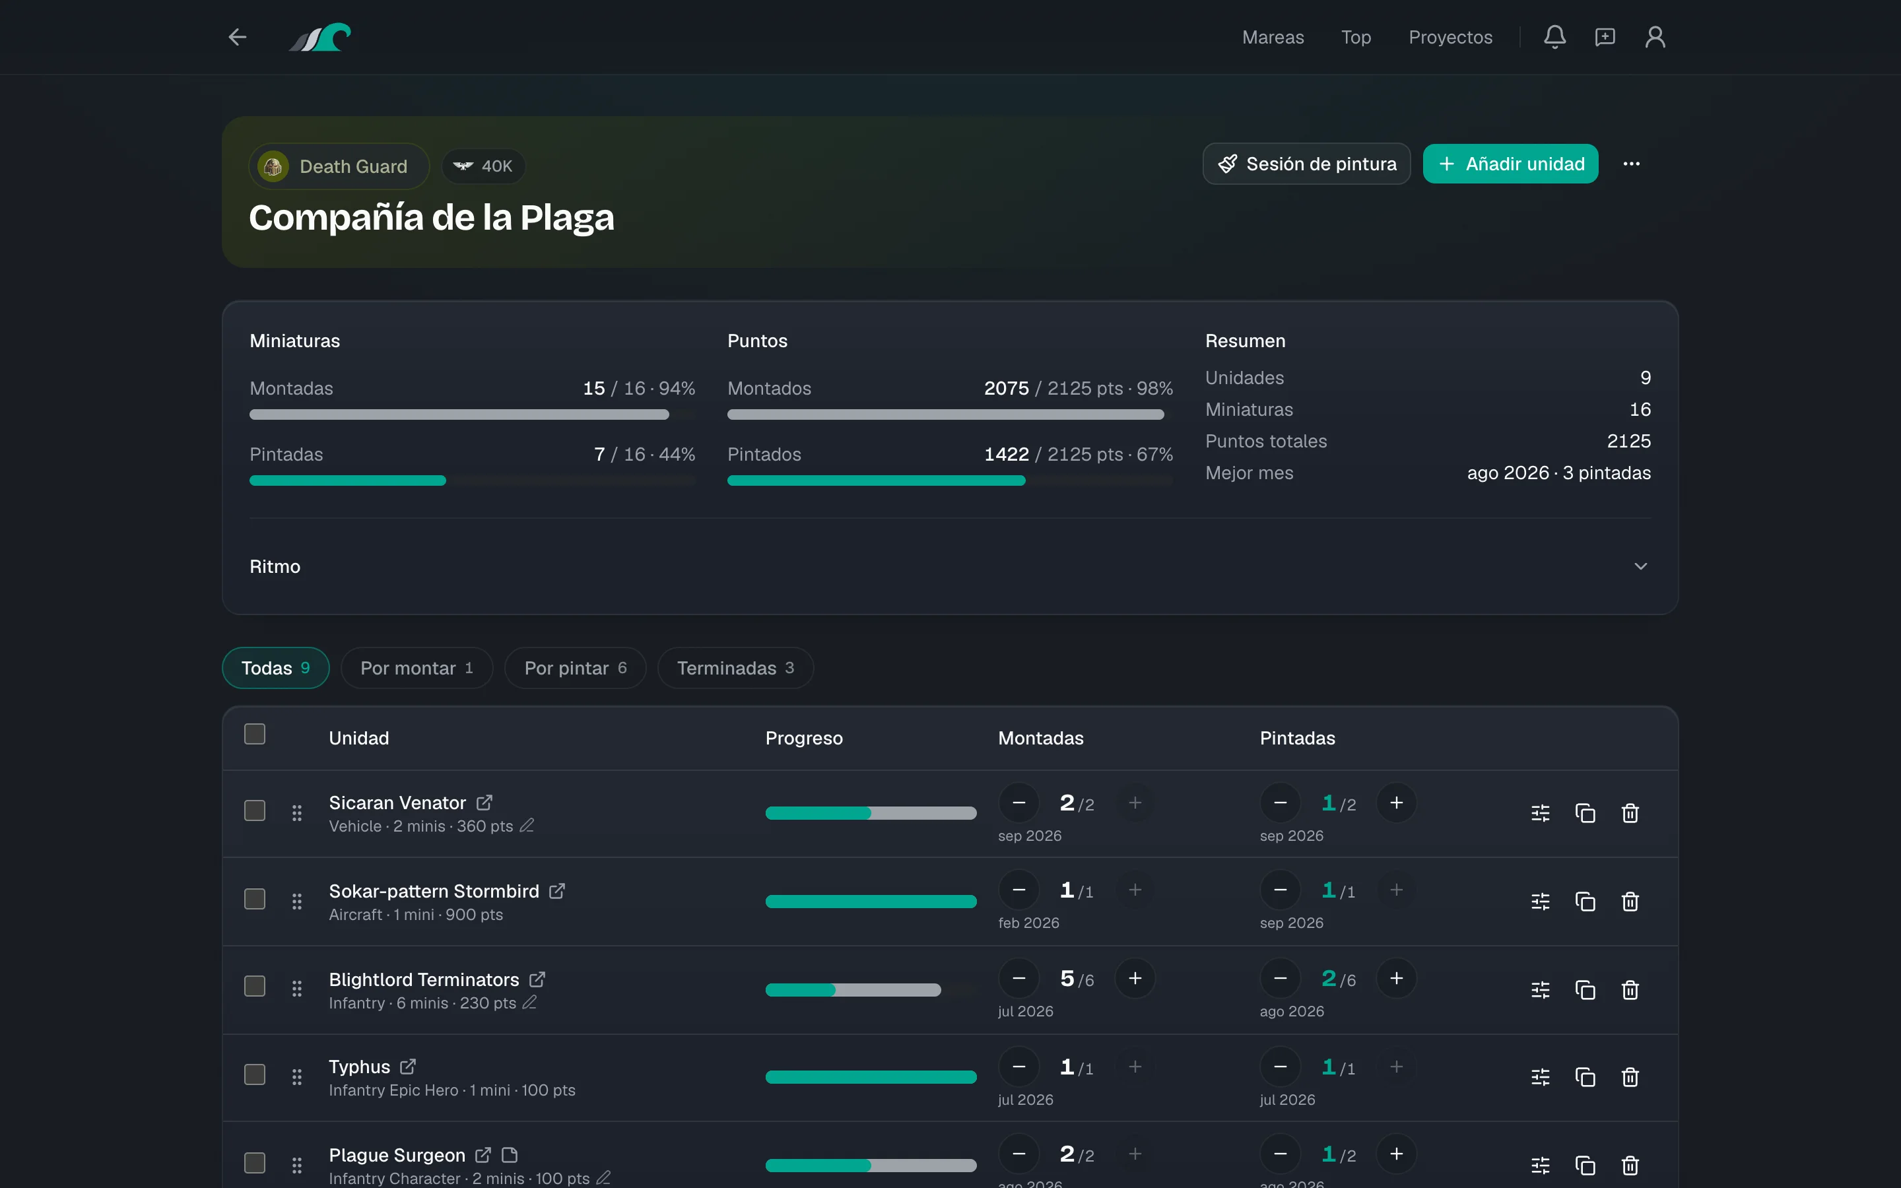The height and width of the screenshot is (1188, 1901).
Task: Check the Sokar-pattern Stormbird row checkbox
Action: tap(255, 899)
